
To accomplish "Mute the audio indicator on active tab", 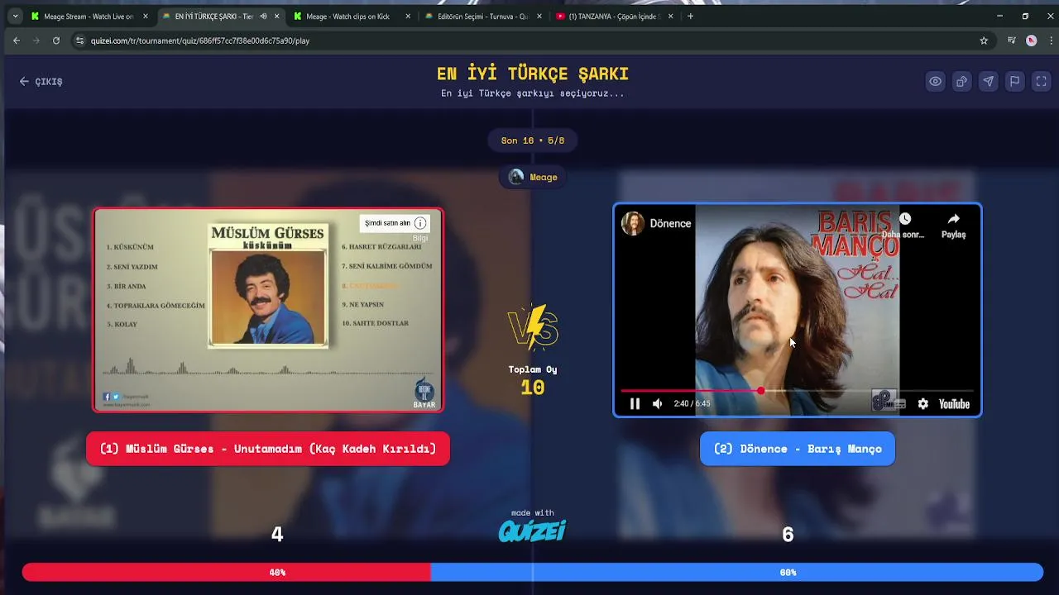I will click(263, 16).
